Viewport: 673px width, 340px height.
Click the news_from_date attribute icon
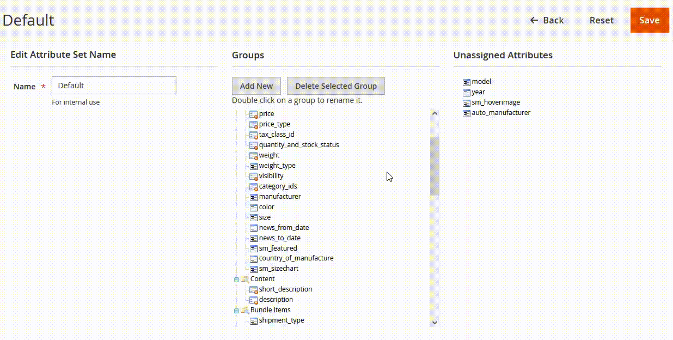click(253, 228)
